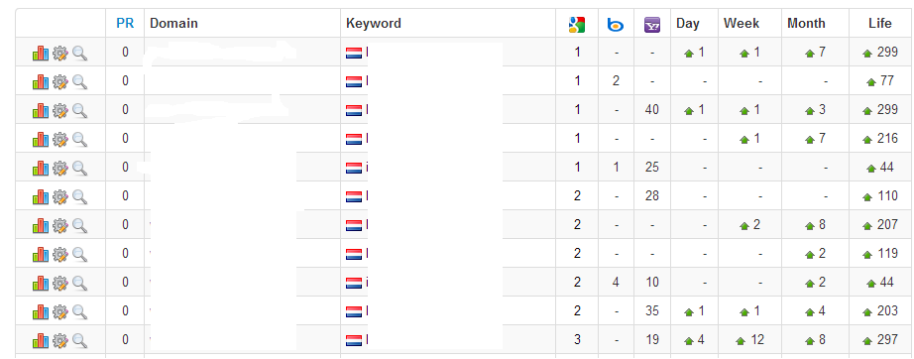
Task: Click gear edit icon in Life 207 row
Action: (x=60, y=225)
